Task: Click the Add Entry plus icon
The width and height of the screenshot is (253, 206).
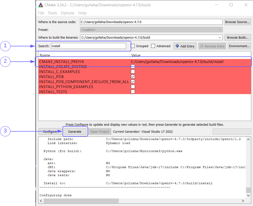Action: coord(178,46)
